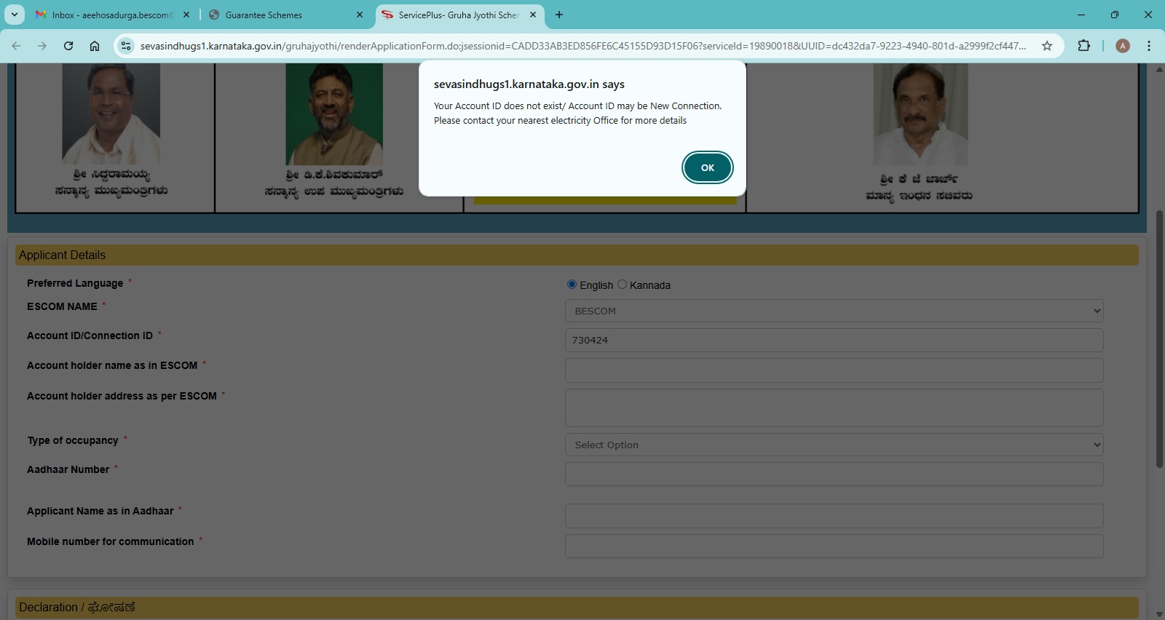Click the address bar URL
The height and width of the screenshot is (620, 1165).
tap(582, 46)
